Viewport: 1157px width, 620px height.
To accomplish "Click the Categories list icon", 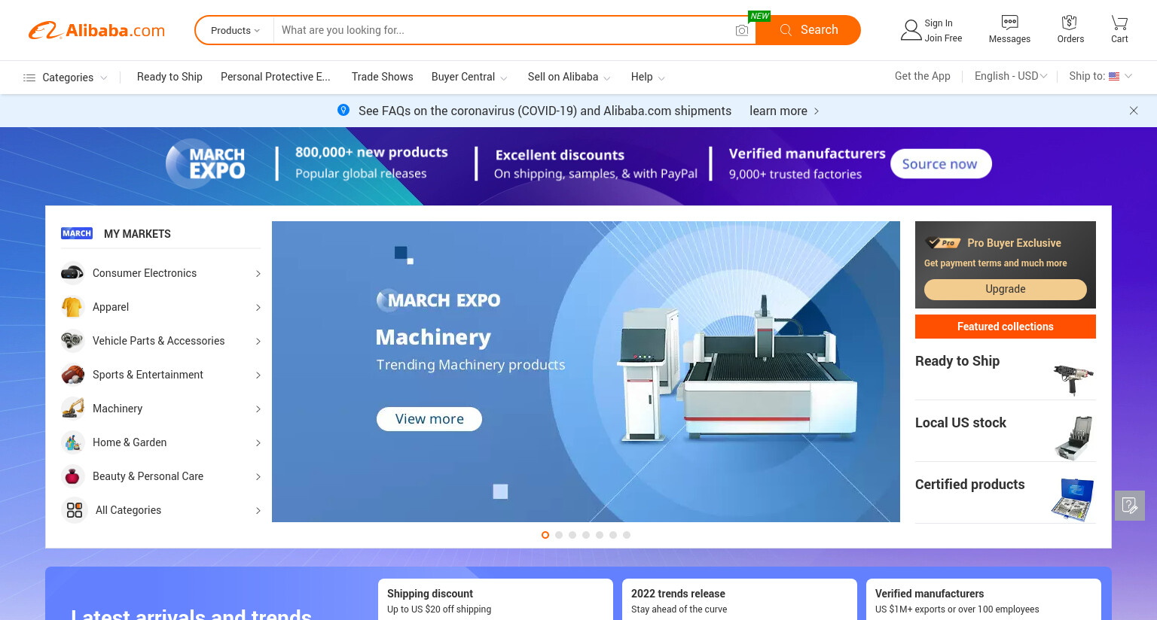I will tap(29, 77).
